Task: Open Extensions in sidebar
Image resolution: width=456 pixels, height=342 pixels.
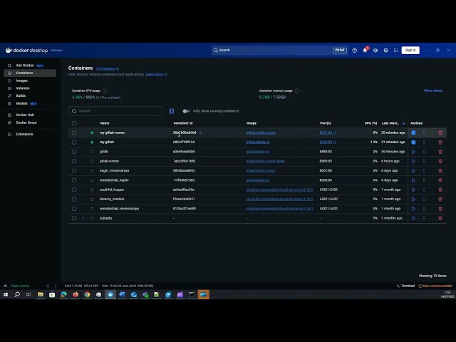Action: pos(30,134)
